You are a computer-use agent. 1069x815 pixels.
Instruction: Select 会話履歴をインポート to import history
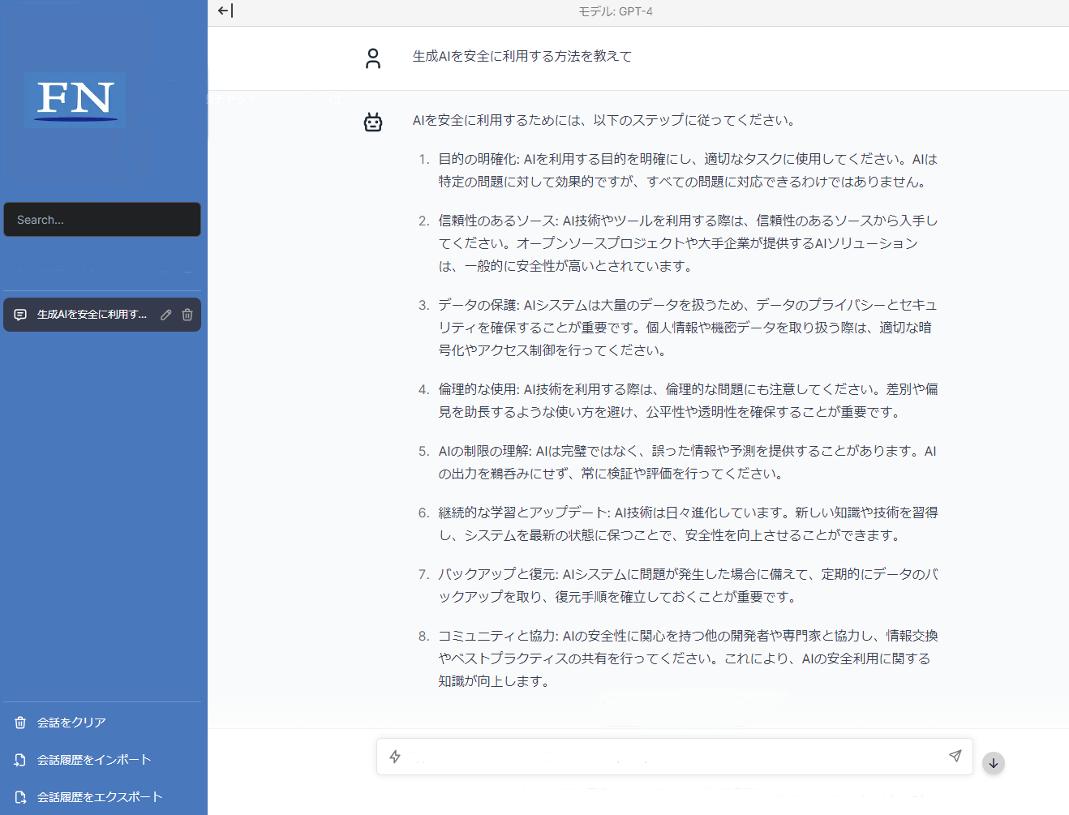[93, 760]
